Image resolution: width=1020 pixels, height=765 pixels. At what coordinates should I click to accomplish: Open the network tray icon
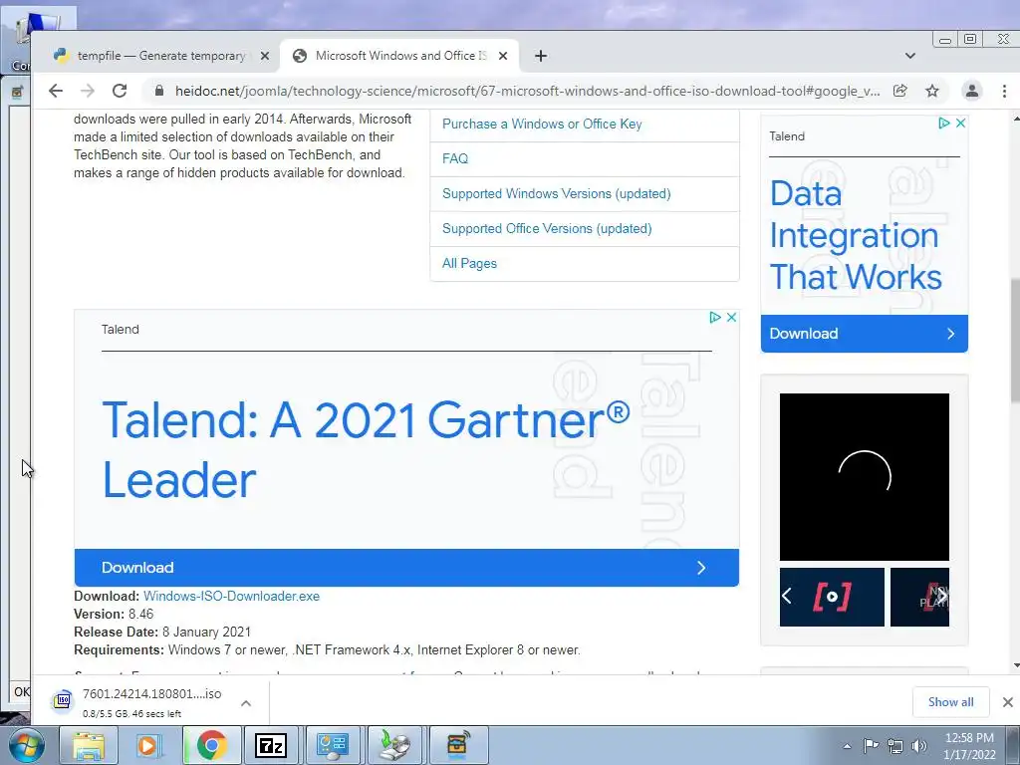pos(895,746)
